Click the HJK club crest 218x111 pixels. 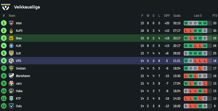coord(11,46)
